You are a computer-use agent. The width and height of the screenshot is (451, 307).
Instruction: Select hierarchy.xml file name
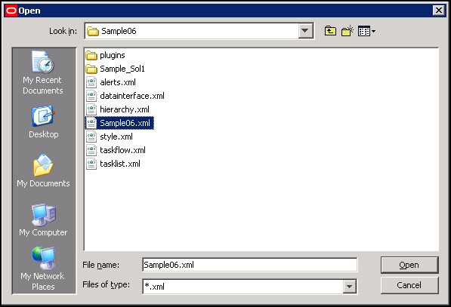click(x=125, y=109)
